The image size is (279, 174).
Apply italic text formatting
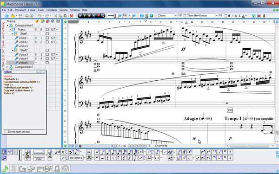[232, 16]
